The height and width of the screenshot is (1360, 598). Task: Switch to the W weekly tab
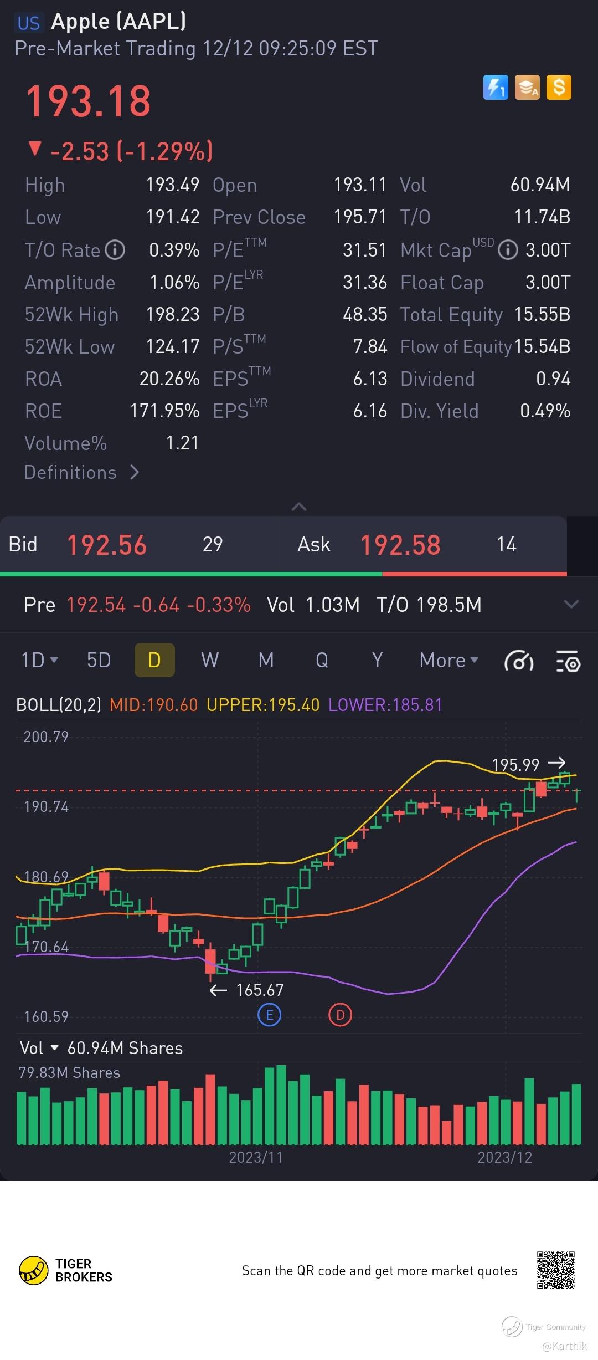pos(210,660)
